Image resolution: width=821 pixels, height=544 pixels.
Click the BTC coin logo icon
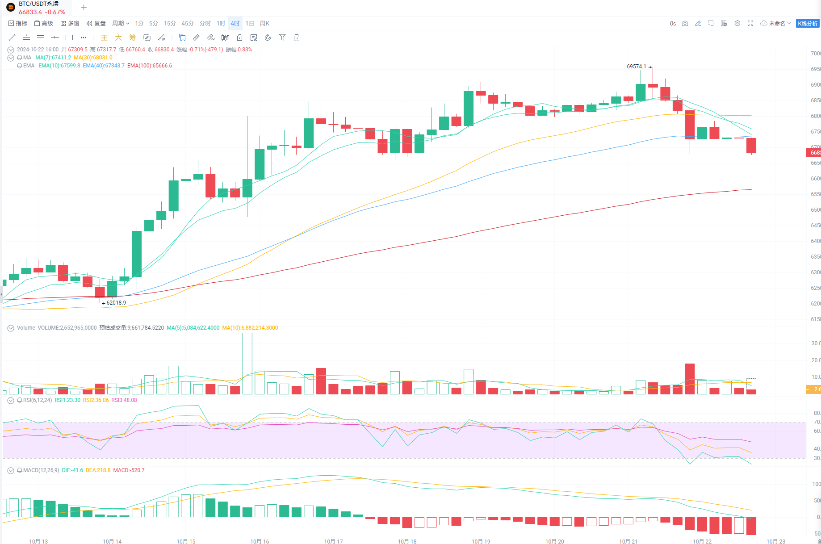click(11, 7)
